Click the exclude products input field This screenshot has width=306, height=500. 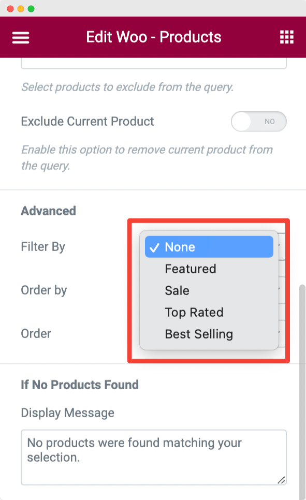[153, 63]
